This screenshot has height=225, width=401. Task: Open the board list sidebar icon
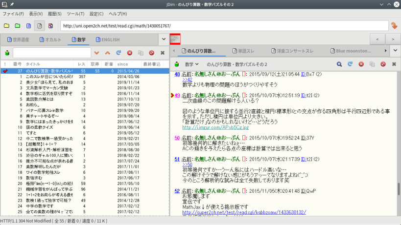coord(6,26)
